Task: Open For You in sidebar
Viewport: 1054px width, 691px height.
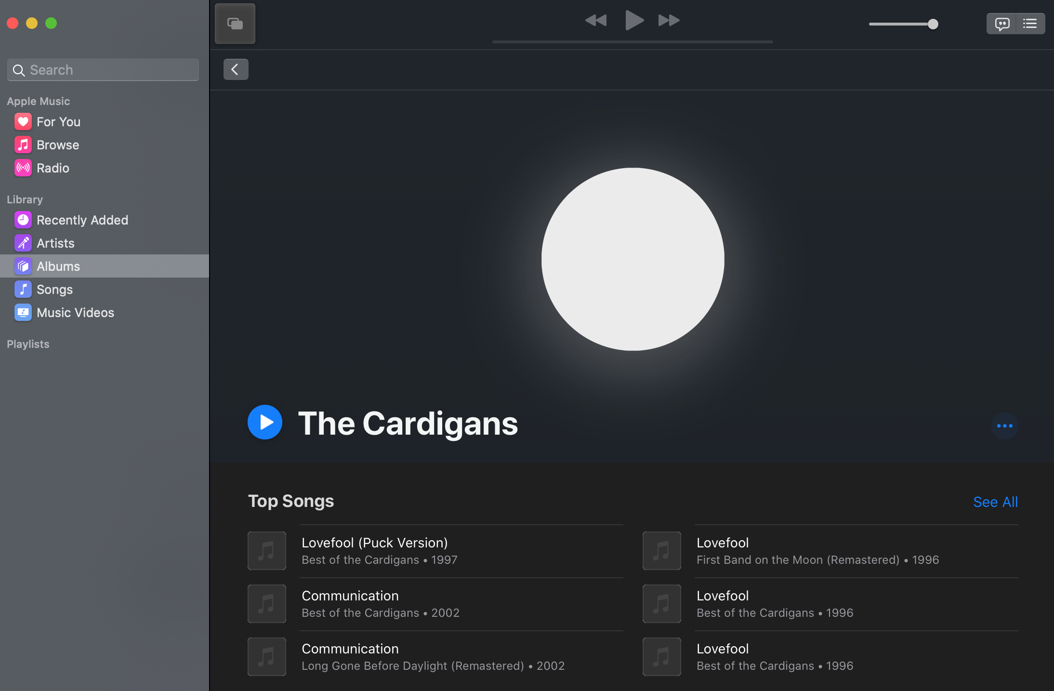Action: pyautogui.click(x=58, y=122)
